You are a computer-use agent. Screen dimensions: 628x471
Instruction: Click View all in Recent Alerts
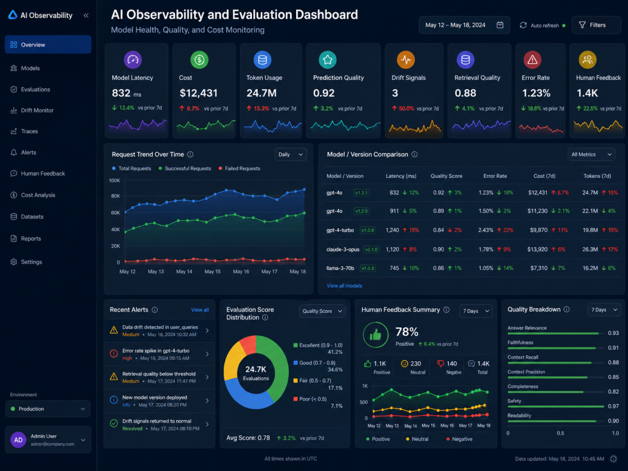200,310
